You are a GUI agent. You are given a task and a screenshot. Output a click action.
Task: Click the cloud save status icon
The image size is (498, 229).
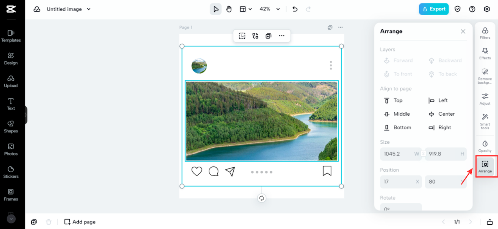click(x=37, y=9)
